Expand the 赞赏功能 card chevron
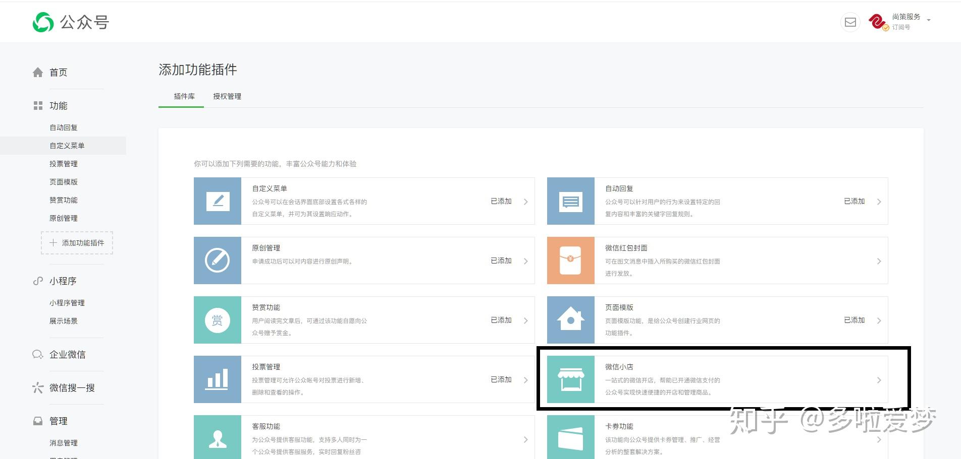This screenshot has width=961, height=459. click(x=525, y=320)
